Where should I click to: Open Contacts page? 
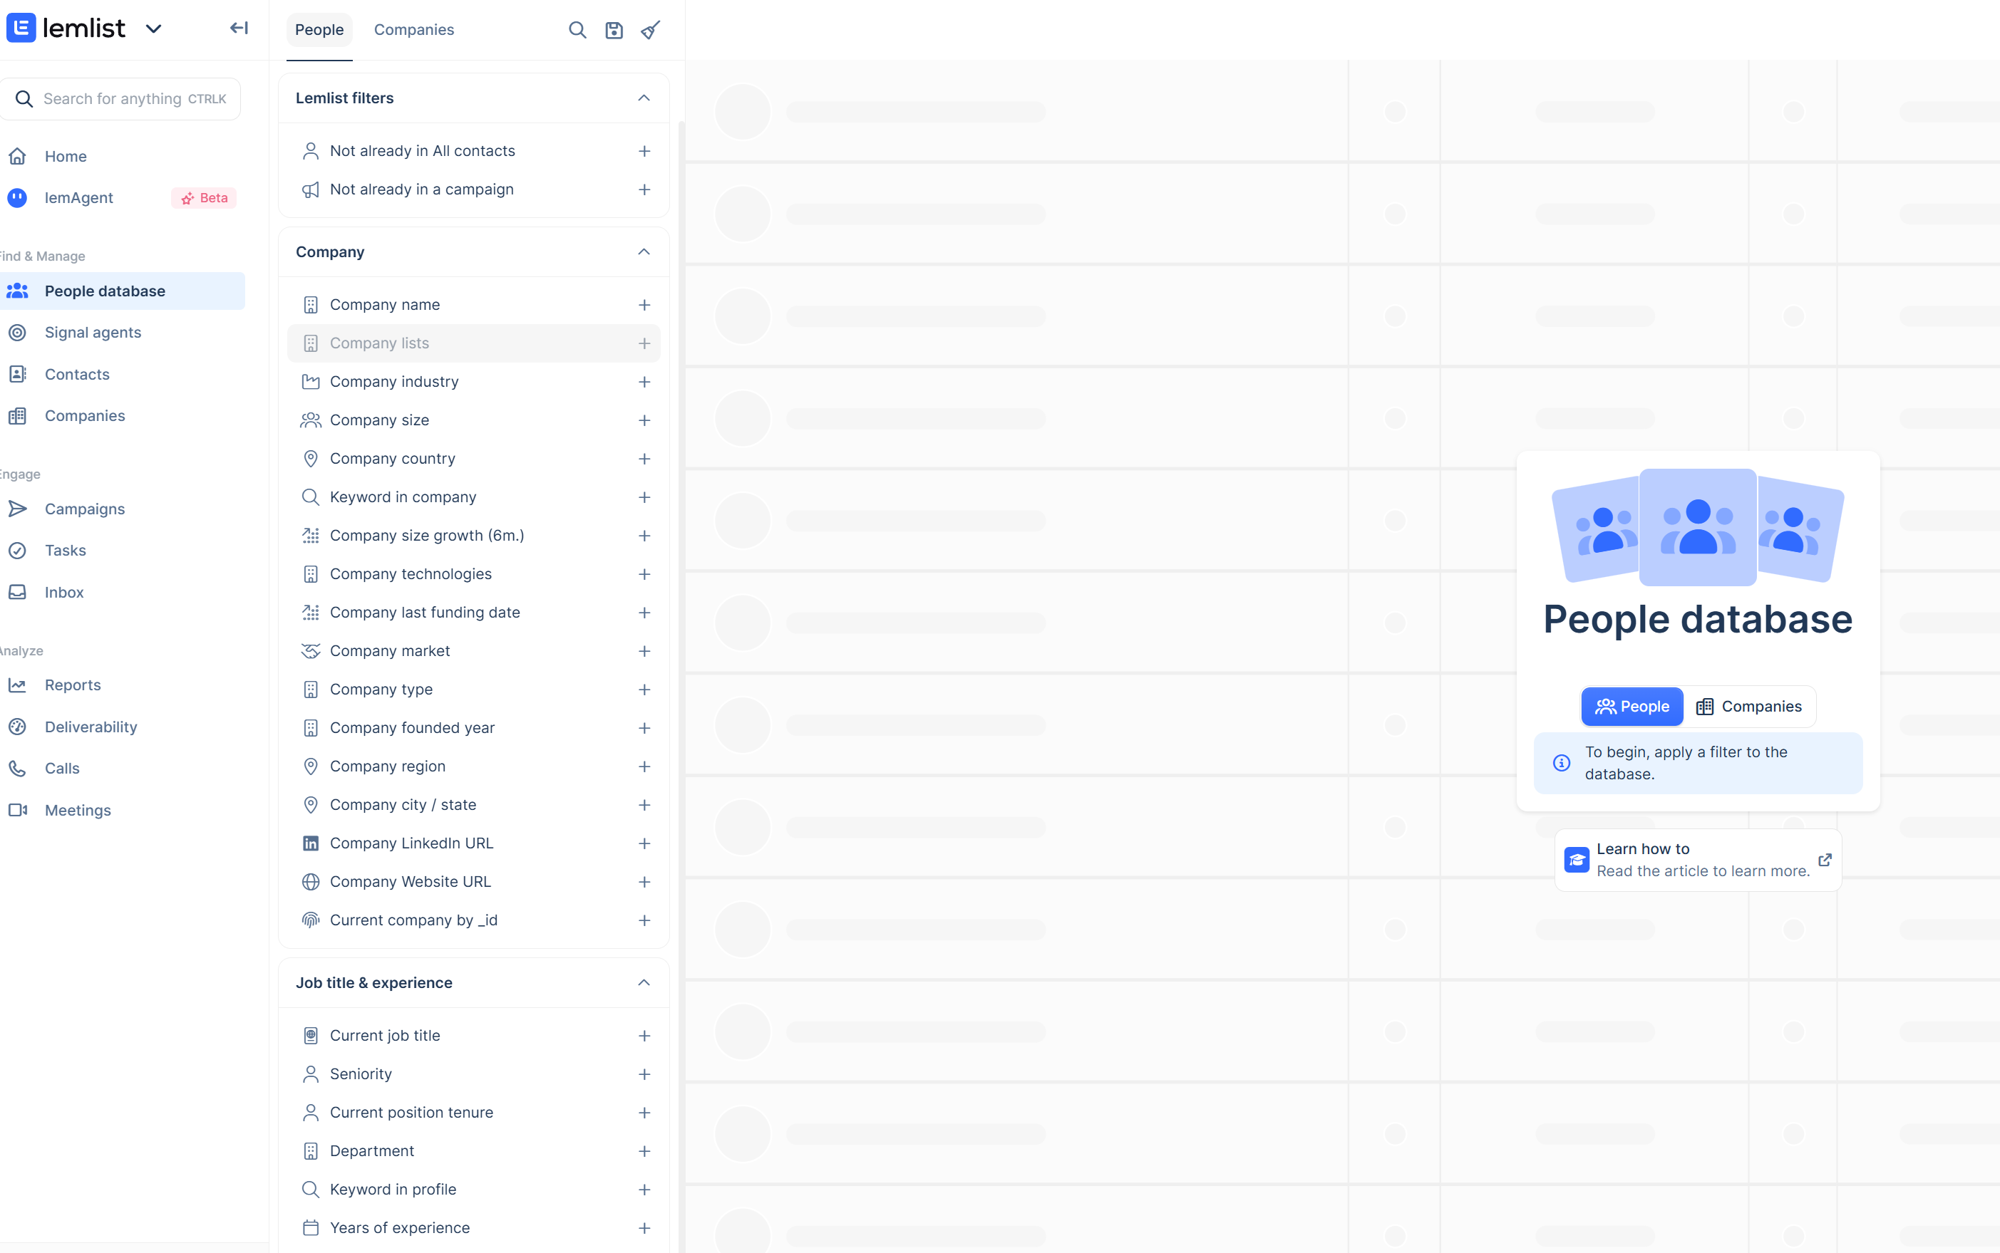(123, 374)
